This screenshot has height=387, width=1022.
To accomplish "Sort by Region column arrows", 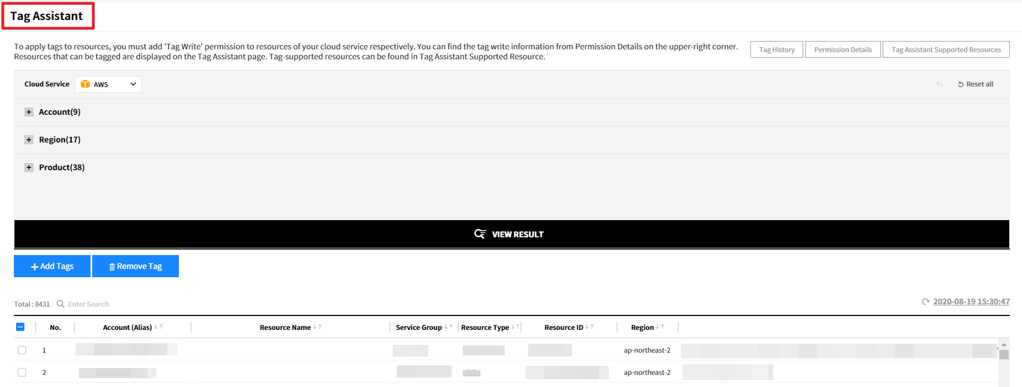I will tap(660, 327).
